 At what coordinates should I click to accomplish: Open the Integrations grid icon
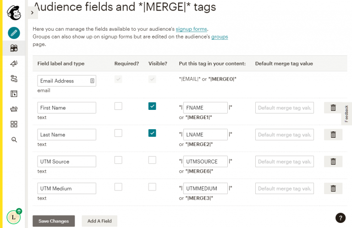(14, 124)
